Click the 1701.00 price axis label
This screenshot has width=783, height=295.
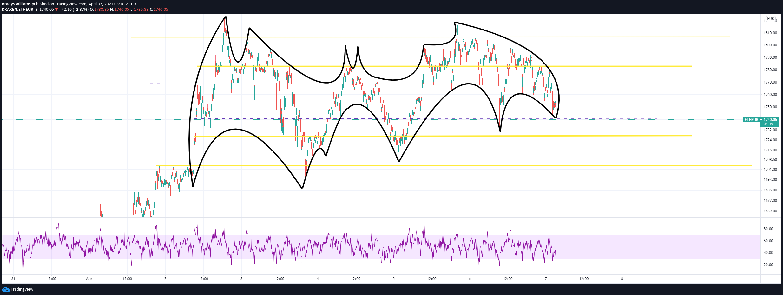(x=770, y=170)
